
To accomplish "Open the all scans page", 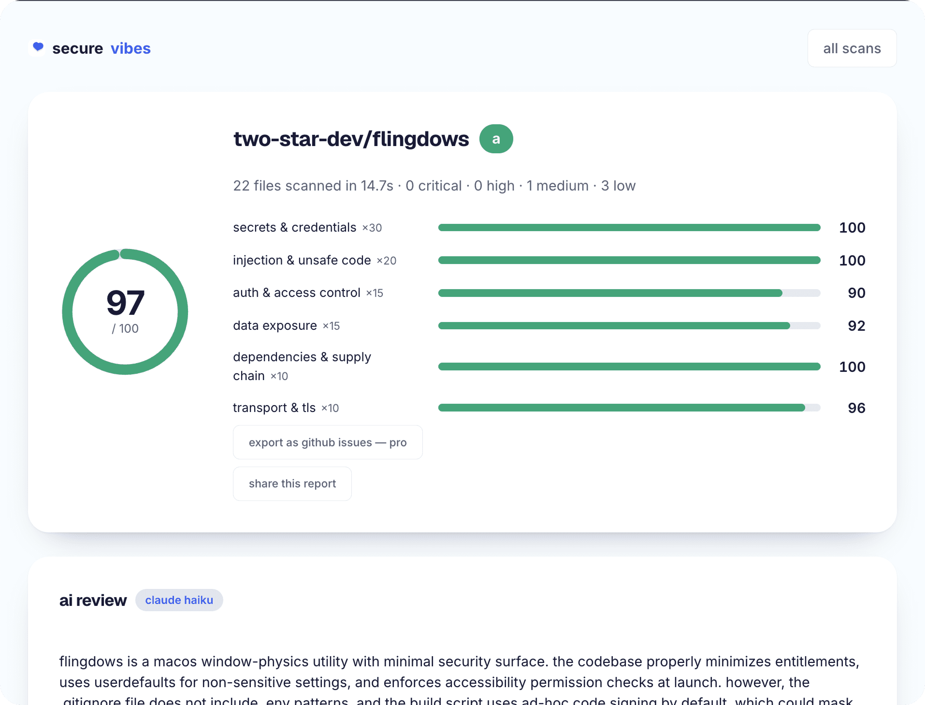I will point(852,48).
